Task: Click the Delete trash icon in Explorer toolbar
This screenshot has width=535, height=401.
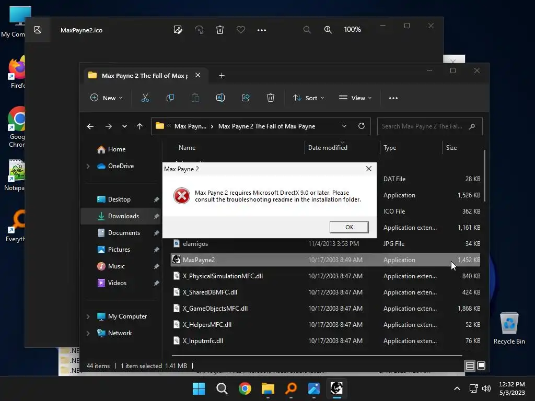Action: [x=271, y=98]
